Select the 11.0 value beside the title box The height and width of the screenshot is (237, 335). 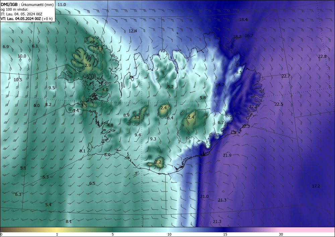point(62,4)
